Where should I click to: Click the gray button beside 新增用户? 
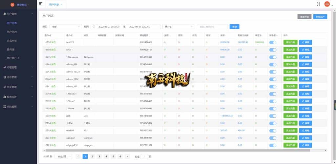coord(304,17)
